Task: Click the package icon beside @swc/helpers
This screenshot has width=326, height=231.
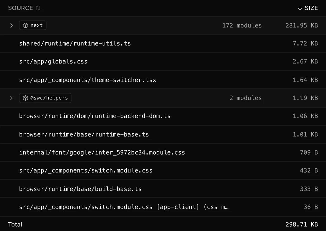Action: coord(25,98)
